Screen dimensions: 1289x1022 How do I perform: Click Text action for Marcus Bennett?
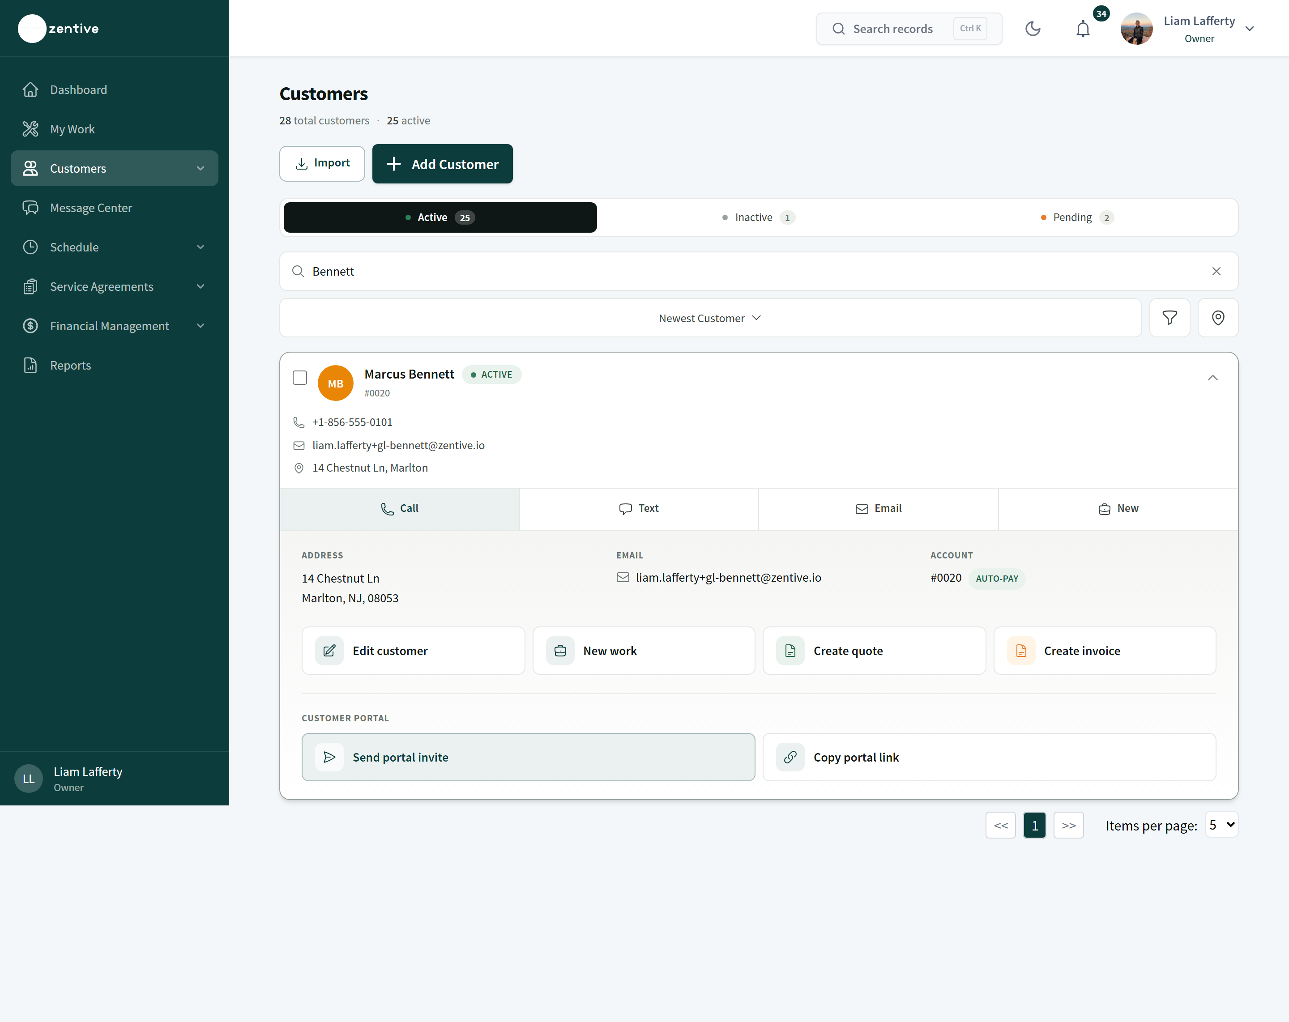639,509
